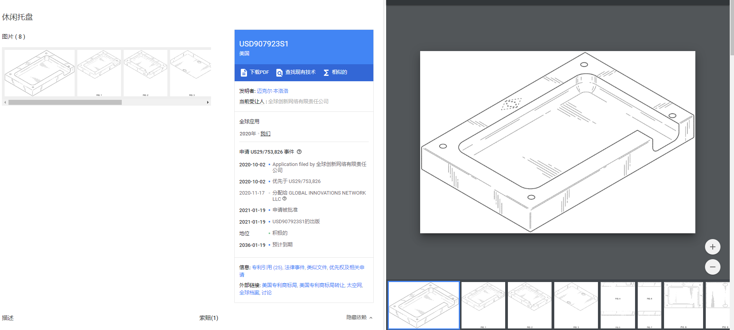Open 美国专利商标局转让 external link
The height and width of the screenshot is (330, 734).
322,285
